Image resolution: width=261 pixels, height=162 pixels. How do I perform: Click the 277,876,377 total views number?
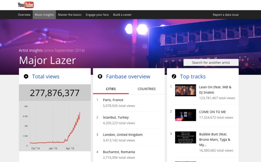tap(55, 93)
